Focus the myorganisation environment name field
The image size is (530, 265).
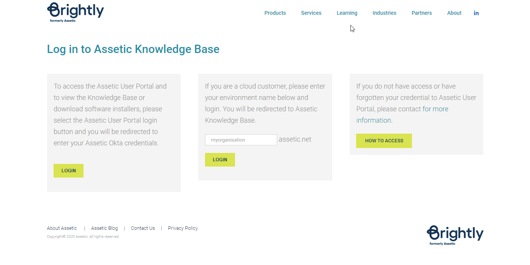coord(241,140)
